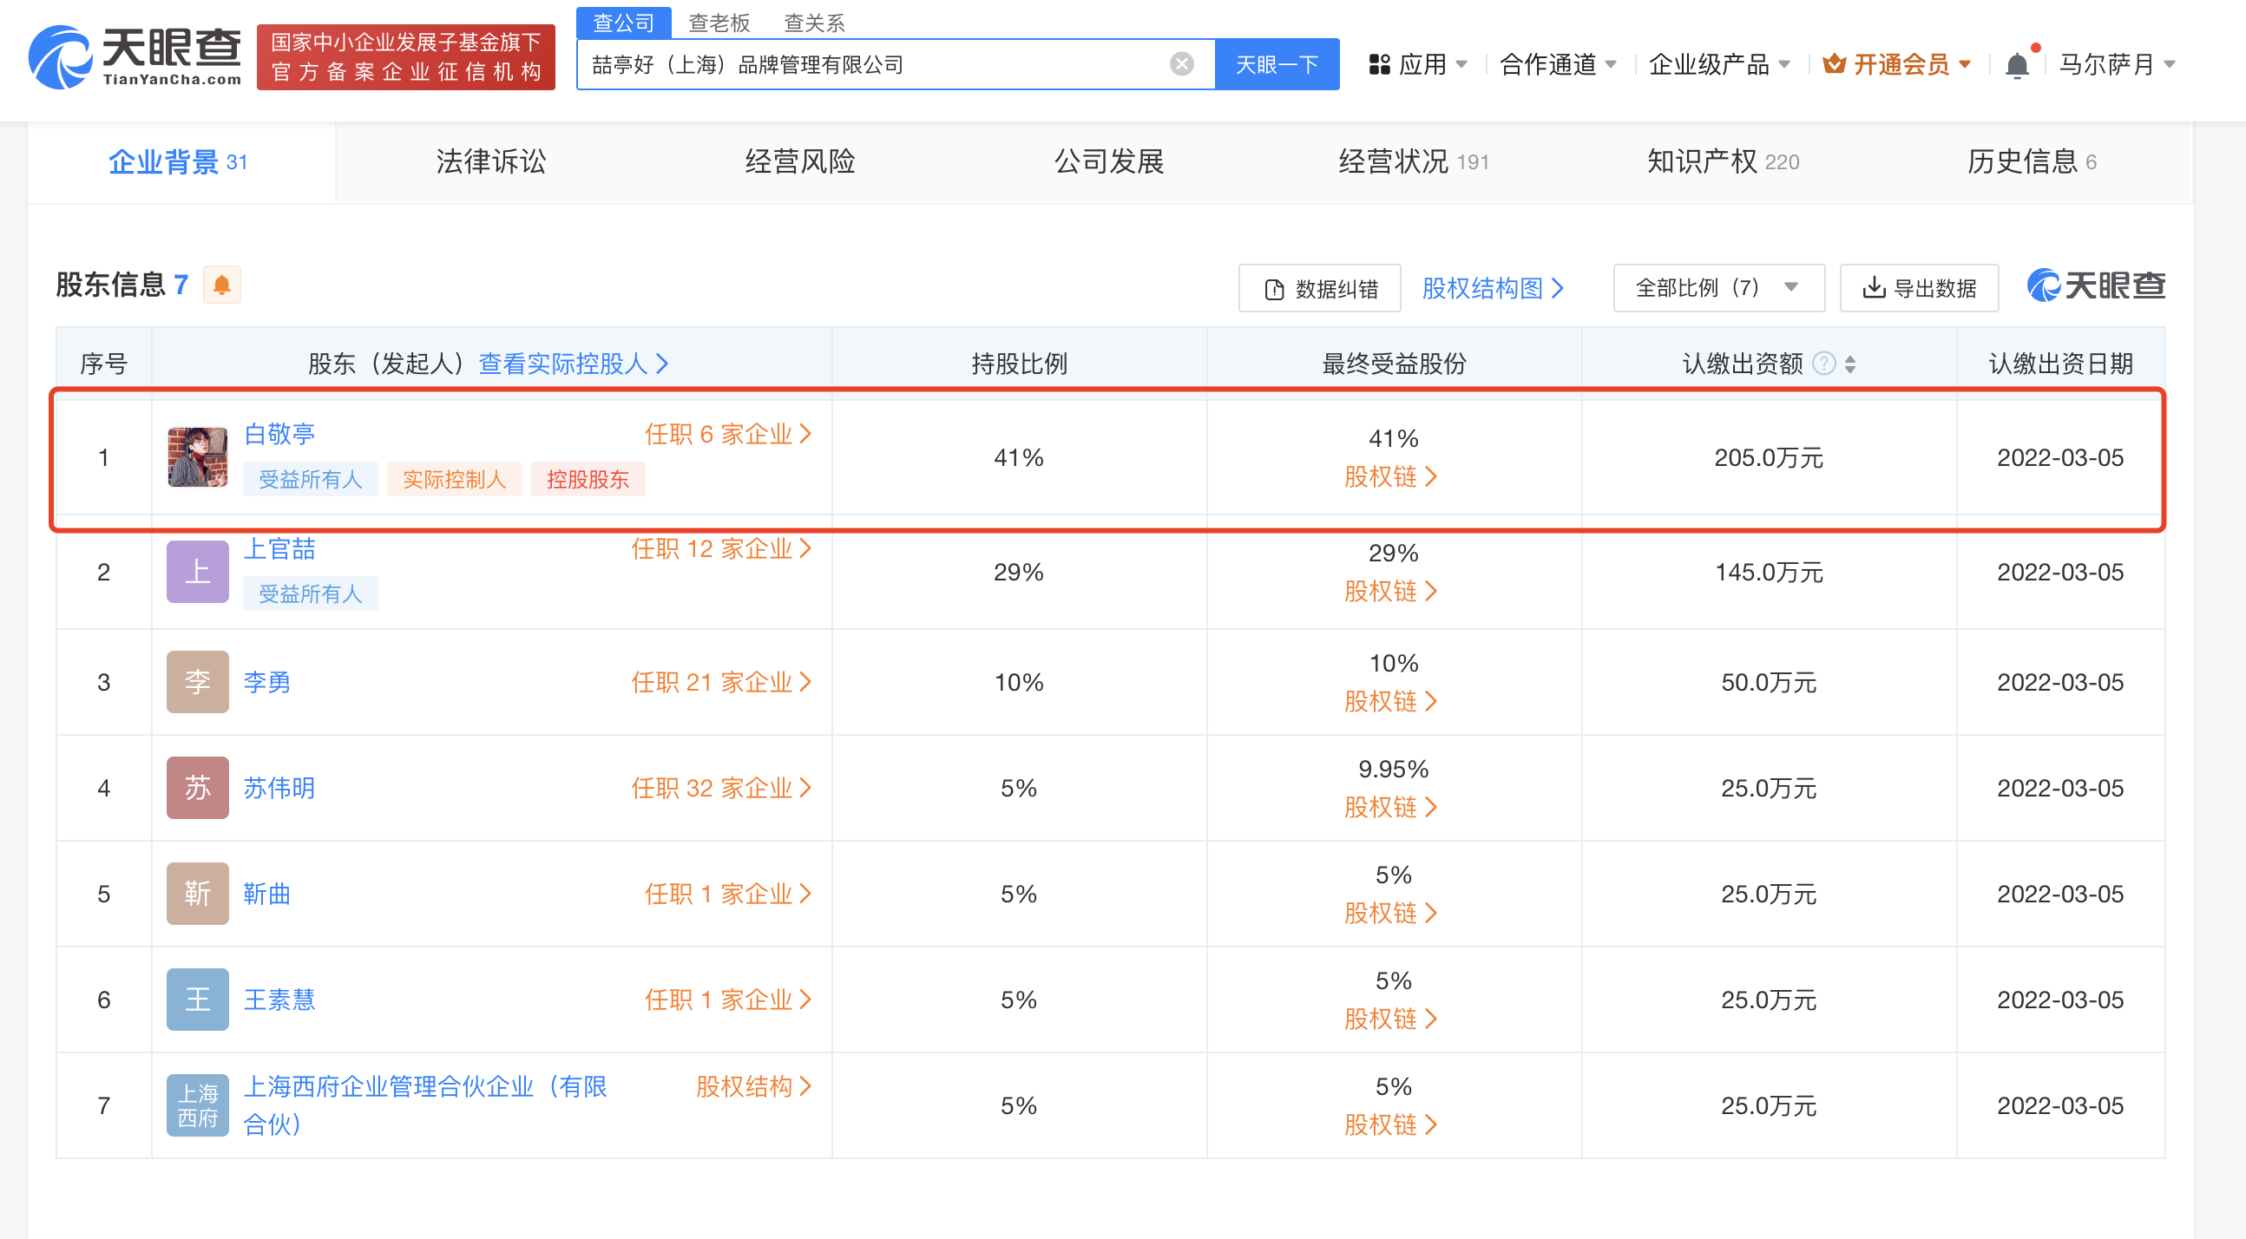The width and height of the screenshot is (2246, 1239).
Task: Select the 知识产权 tab
Action: point(1723,162)
